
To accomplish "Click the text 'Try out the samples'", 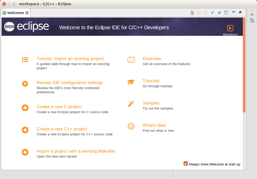I will pyautogui.click(x=158, y=108).
